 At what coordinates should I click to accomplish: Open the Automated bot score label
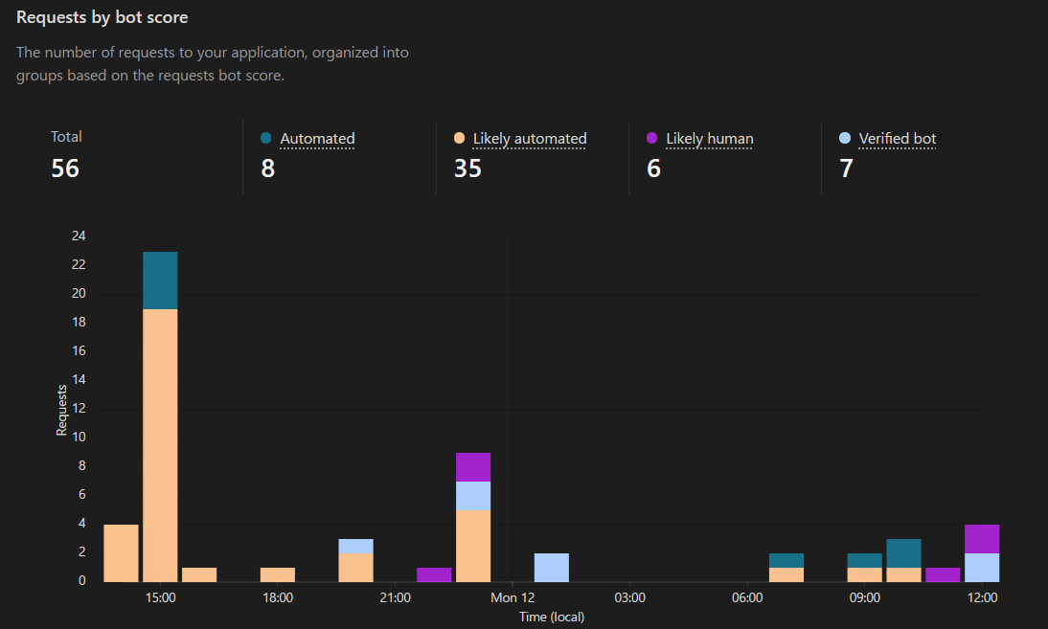(x=317, y=139)
